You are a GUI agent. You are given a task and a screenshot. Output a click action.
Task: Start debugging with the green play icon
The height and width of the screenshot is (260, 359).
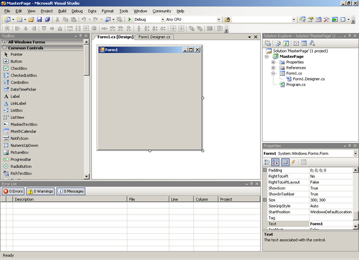pyautogui.click(x=129, y=20)
